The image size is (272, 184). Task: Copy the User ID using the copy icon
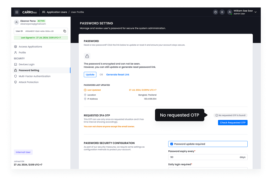coord(65,31)
